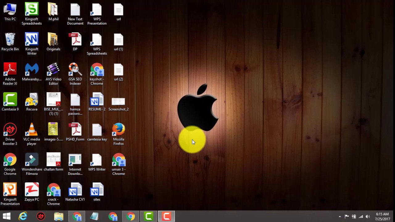Select the Kingsoft Spreadsheets shortcut
The image size is (395, 222).
31,14
